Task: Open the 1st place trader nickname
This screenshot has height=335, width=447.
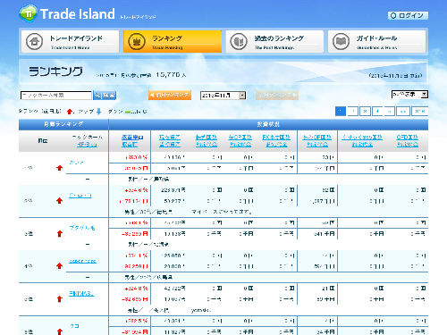Action: 76,163
